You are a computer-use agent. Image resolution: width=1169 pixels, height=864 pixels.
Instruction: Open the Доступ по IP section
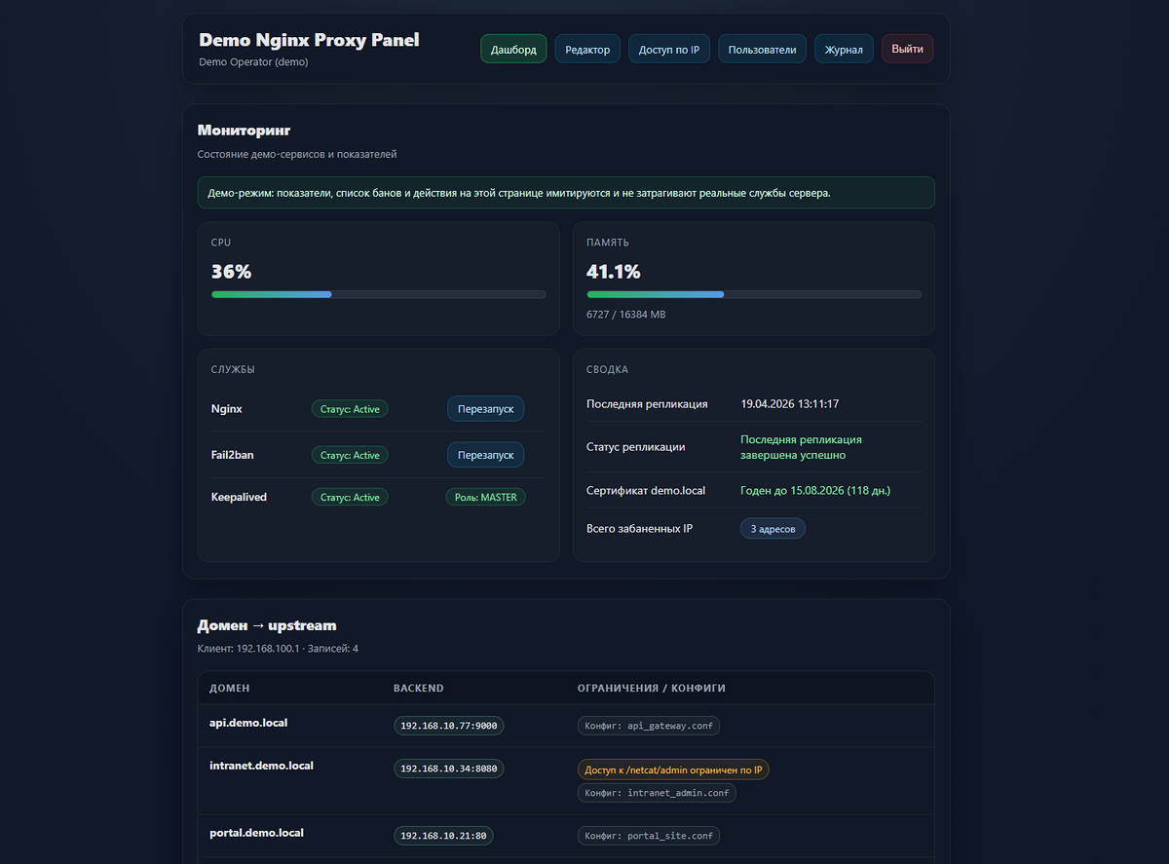pos(669,49)
